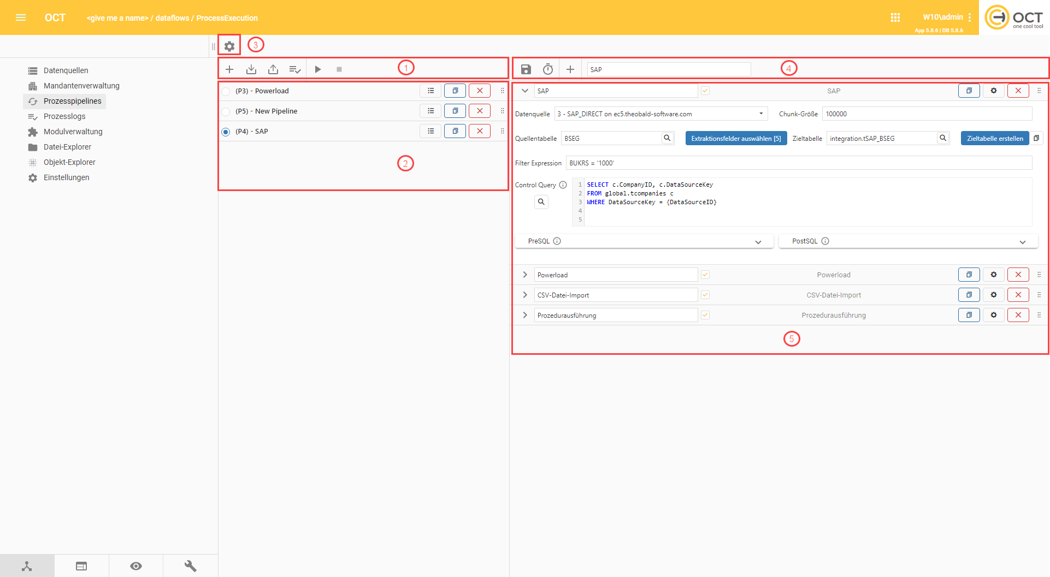Toggle the CSV-Datei-Import step checkbox
Viewport: 1050px width, 577px height.
point(705,295)
